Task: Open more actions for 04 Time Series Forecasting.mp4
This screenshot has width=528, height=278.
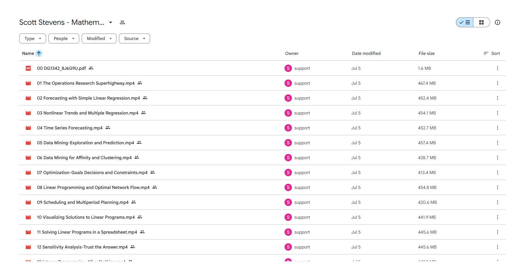Action: click(x=498, y=128)
